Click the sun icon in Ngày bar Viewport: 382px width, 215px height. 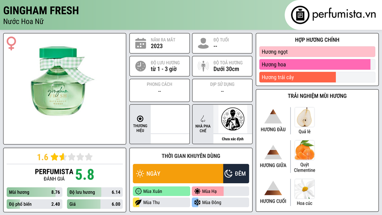tap(140, 174)
